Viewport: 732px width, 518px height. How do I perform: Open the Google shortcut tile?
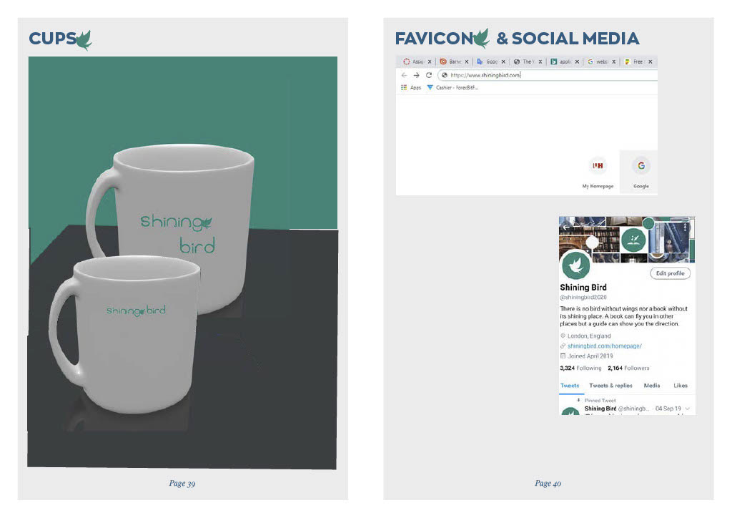tap(641, 172)
